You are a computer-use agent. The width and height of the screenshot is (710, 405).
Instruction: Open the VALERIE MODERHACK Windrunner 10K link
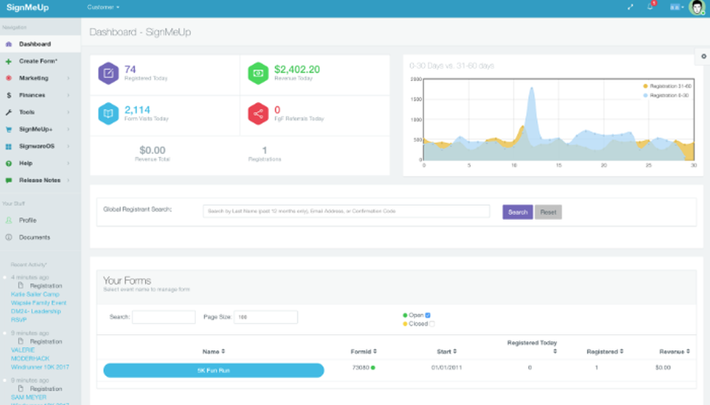point(40,358)
